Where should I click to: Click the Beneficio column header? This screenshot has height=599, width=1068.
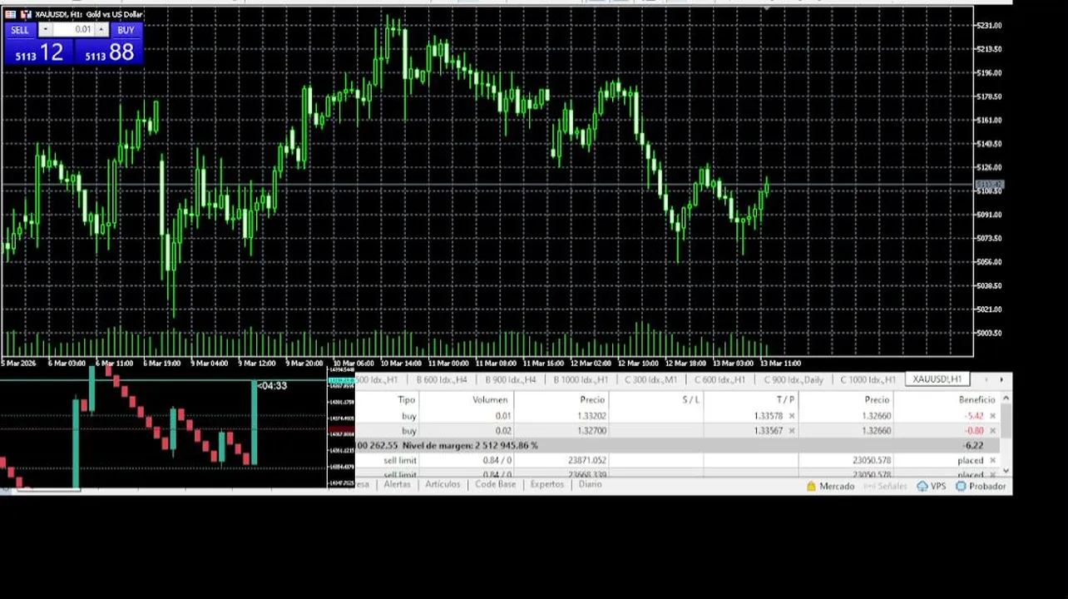(x=977, y=400)
